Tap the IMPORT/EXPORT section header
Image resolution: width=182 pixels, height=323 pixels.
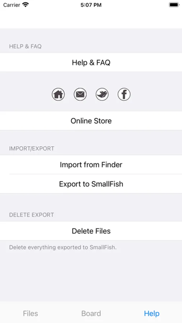click(x=32, y=149)
